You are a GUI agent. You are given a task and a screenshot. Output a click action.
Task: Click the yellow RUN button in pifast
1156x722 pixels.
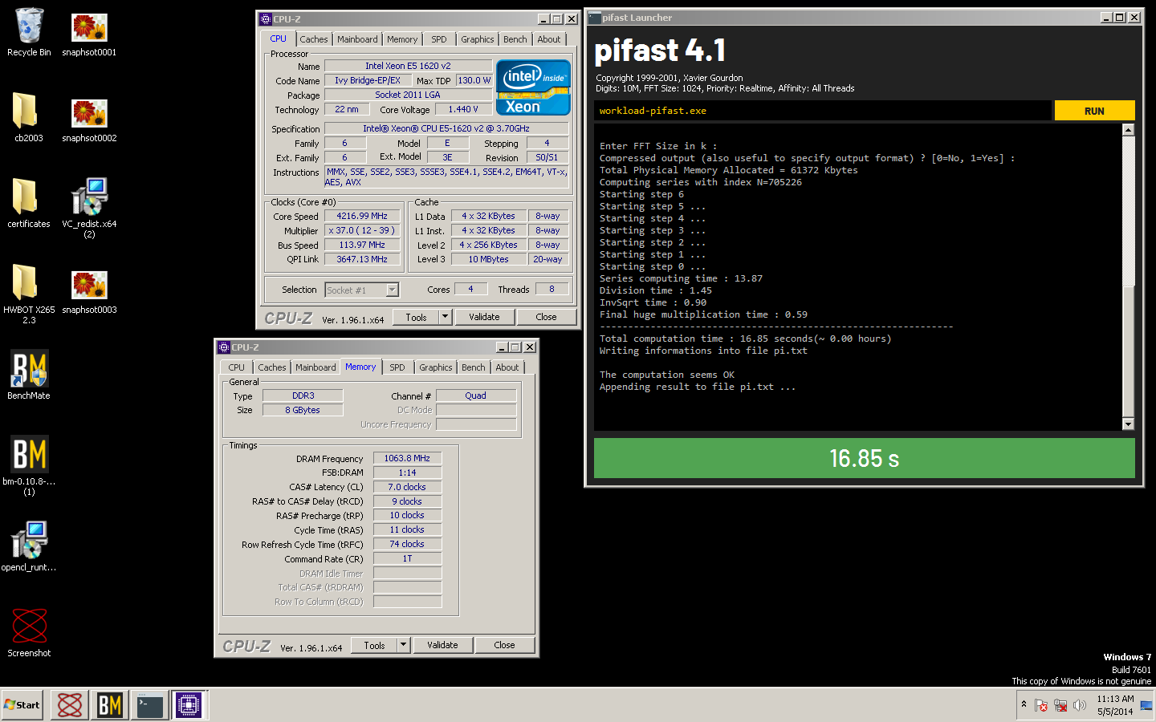(1094, 111)
